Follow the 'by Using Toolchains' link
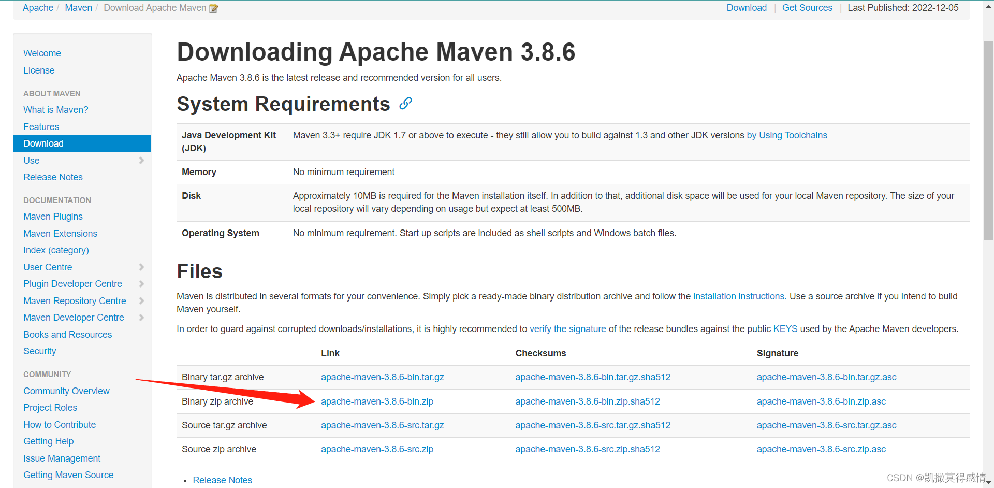This screenshot has height=488, width=994. pyautogui.click(x=787, y=135)
